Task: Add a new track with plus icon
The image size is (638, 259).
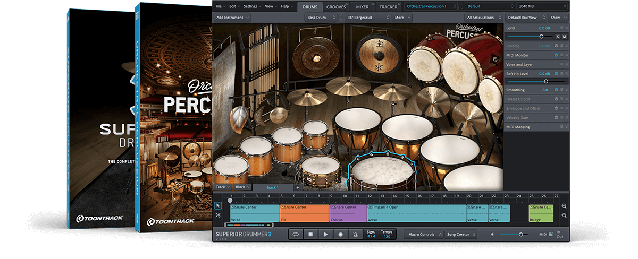Action: click(x=298, y=187)
